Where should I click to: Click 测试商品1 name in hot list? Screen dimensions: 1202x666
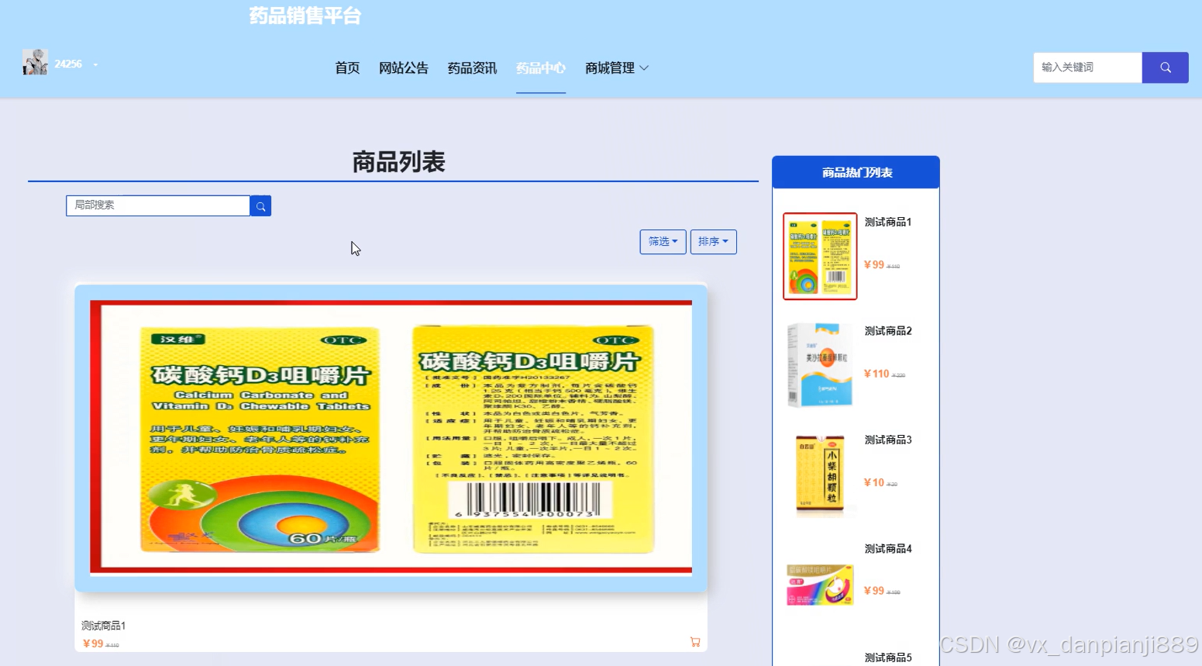pyautogui.click(x=888, y=222)
